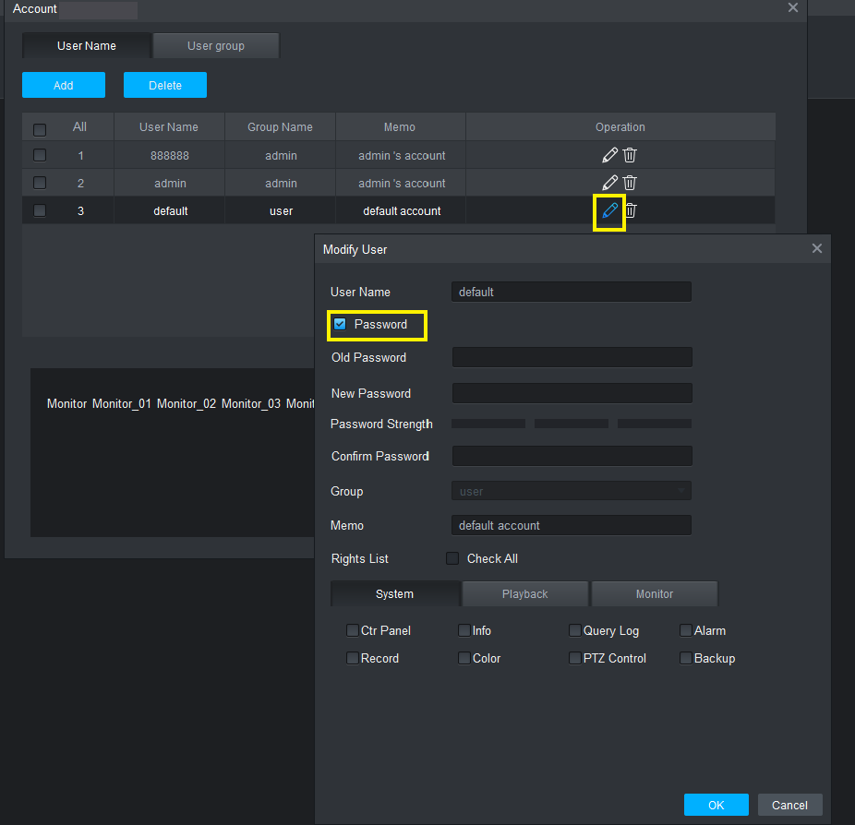Enable the Color right
The image size is (855, 825).
464,658
